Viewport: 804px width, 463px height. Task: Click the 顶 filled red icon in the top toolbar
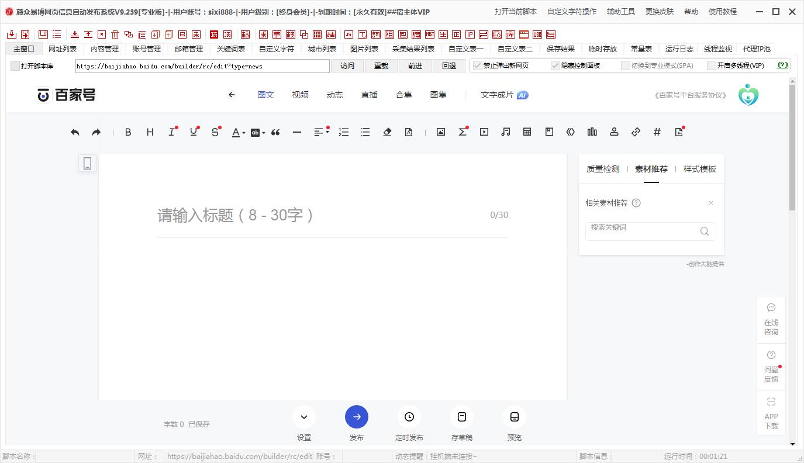tap(214, 34)
